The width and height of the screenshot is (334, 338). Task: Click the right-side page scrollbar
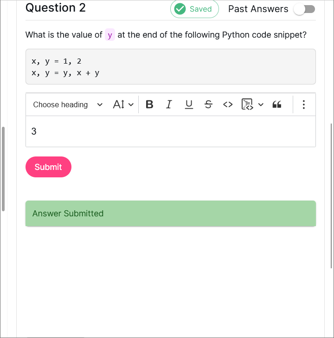click(331, 195)
